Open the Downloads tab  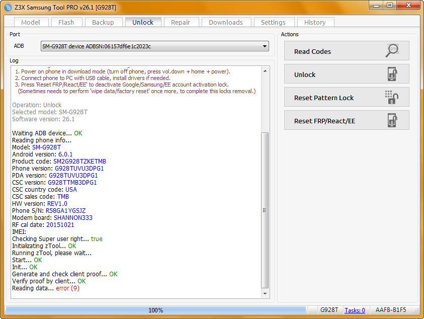click(x=226, y=22)
